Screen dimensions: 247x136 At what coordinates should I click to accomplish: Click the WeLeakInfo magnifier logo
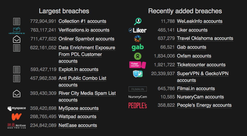tap(138, 21)
